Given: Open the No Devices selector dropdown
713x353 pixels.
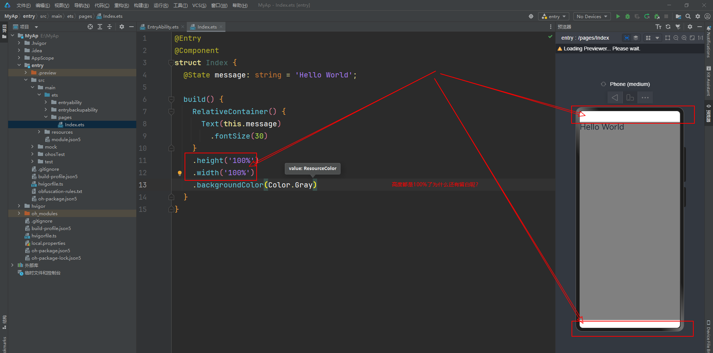Looking at the screenshot, I should point(592,16).
